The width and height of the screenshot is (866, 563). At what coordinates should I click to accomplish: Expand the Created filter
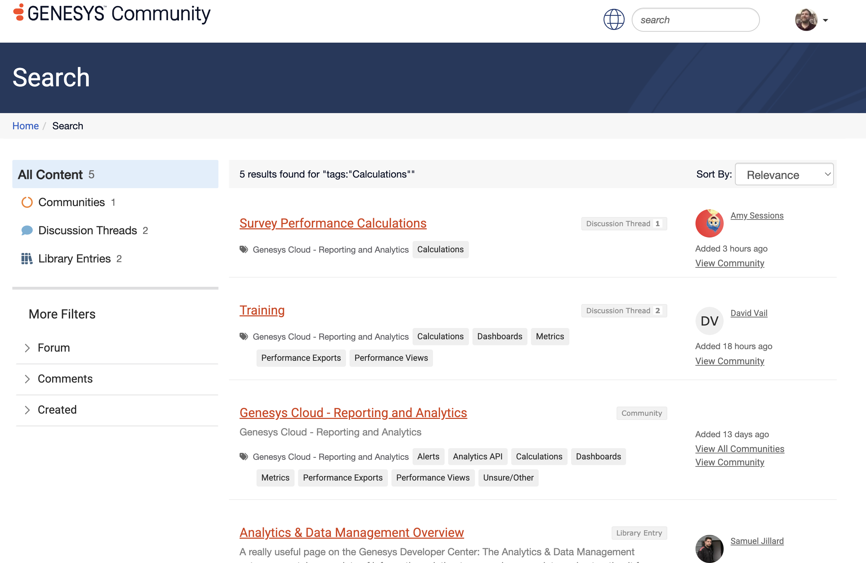tap(57, 410)
